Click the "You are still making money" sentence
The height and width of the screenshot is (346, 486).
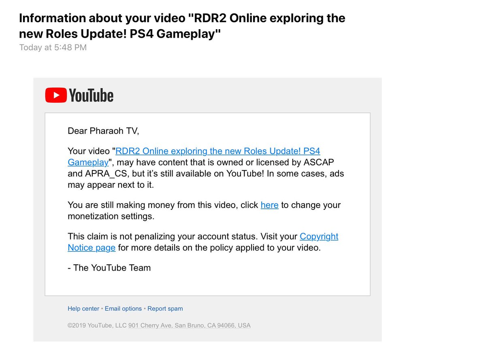click(x=204, y=210)
